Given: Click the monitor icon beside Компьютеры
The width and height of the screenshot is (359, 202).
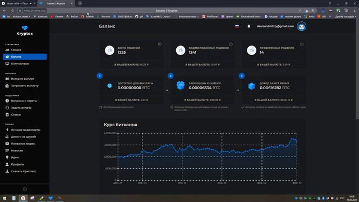Looking at the screenshot, I should pyautogui.click(x=7, y=63).
